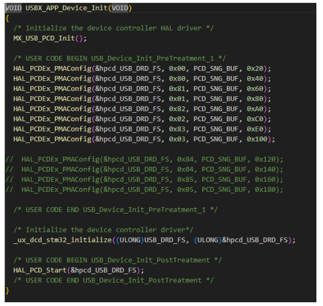Click the PMAConfig line with endpoint 0x01

142,99
